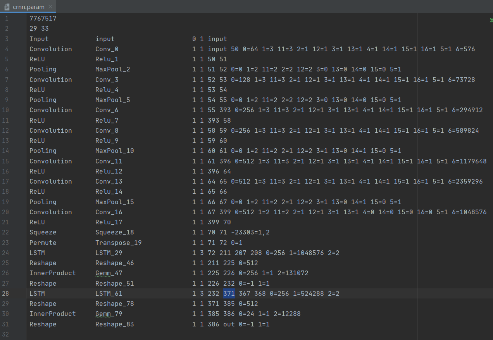
Task: Click the Transpose_19 layer name
Action: [x=119, y=243]
